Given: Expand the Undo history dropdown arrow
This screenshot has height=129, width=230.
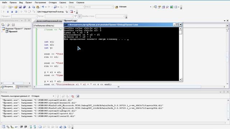Looking at the screenshot, I should (46, 7).
